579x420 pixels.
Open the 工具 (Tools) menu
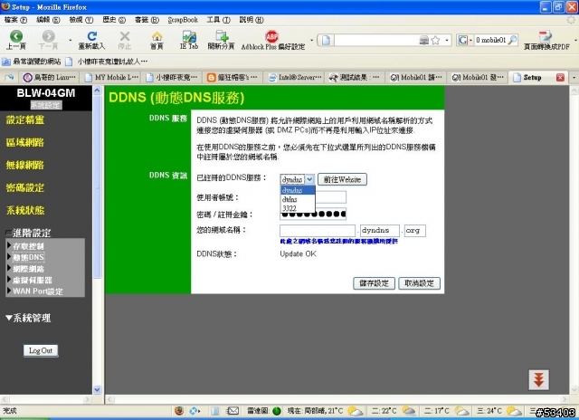tap(218, 20)
